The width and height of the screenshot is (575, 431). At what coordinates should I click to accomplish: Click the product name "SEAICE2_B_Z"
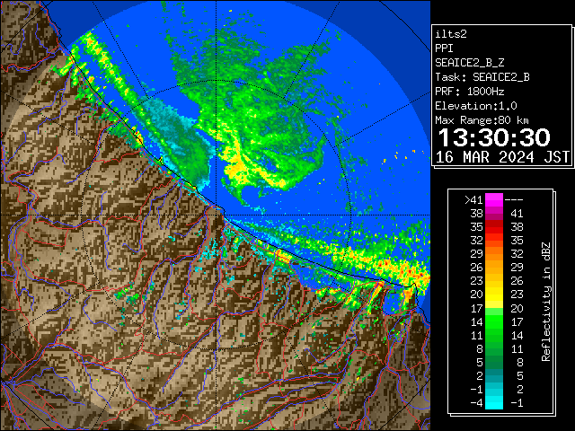[x=469, y=63]
